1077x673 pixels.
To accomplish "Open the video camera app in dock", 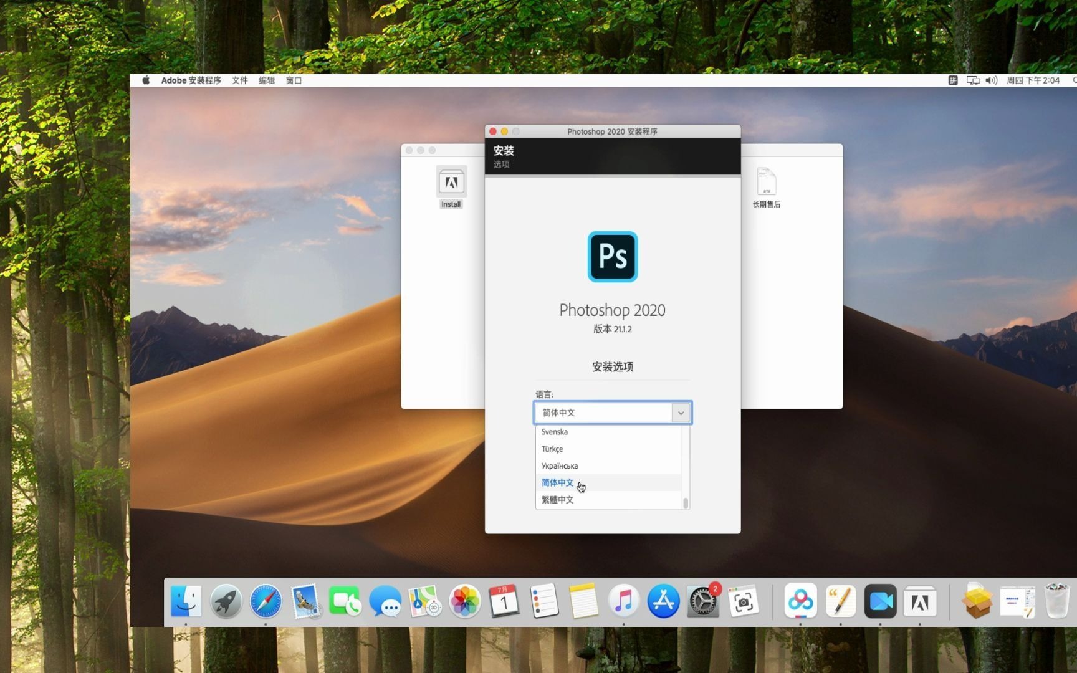I will click(x=880, y=601).
